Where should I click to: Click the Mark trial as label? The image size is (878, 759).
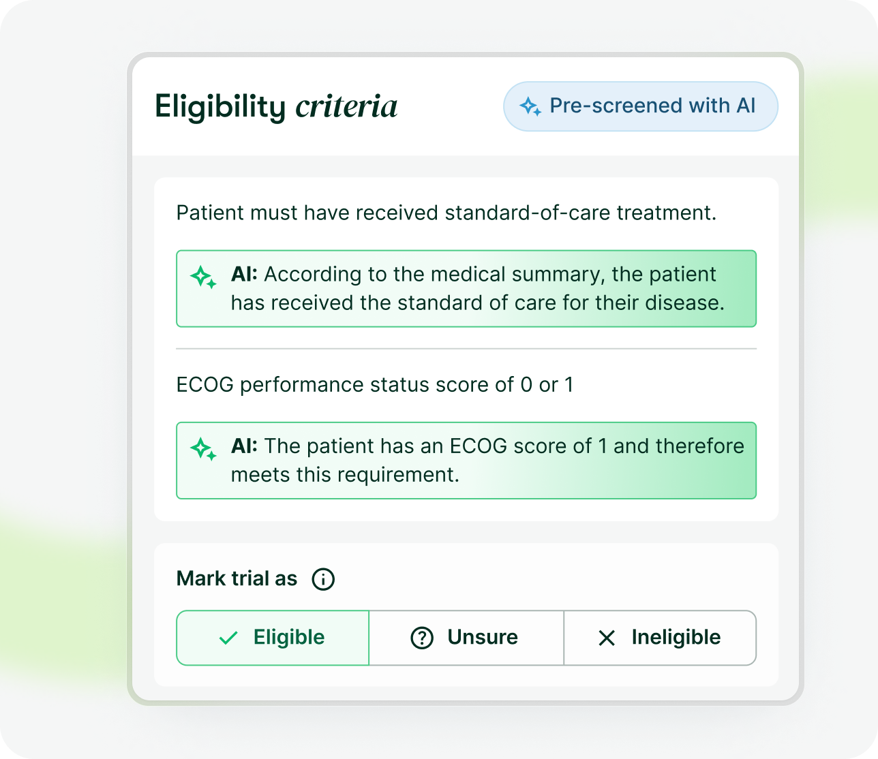[x=237, y=579]
